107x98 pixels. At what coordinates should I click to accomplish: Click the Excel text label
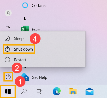click(x=36, y=30)
